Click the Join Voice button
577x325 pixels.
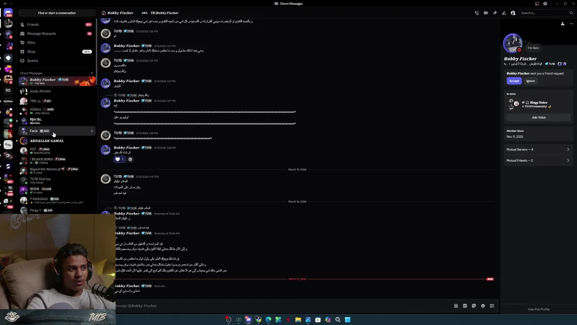click(x=538, y=117)
